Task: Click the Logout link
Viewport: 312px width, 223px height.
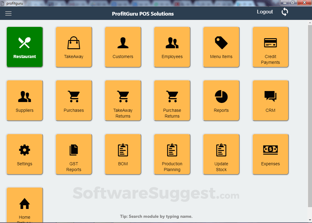Action: [265, 12]
